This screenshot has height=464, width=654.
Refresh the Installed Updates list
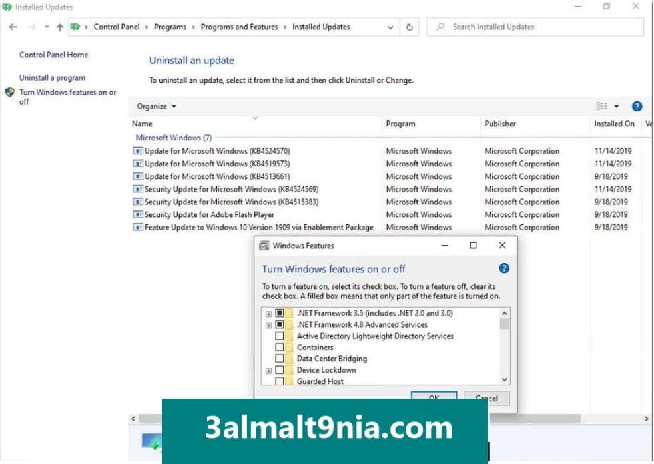pos(409,27)
